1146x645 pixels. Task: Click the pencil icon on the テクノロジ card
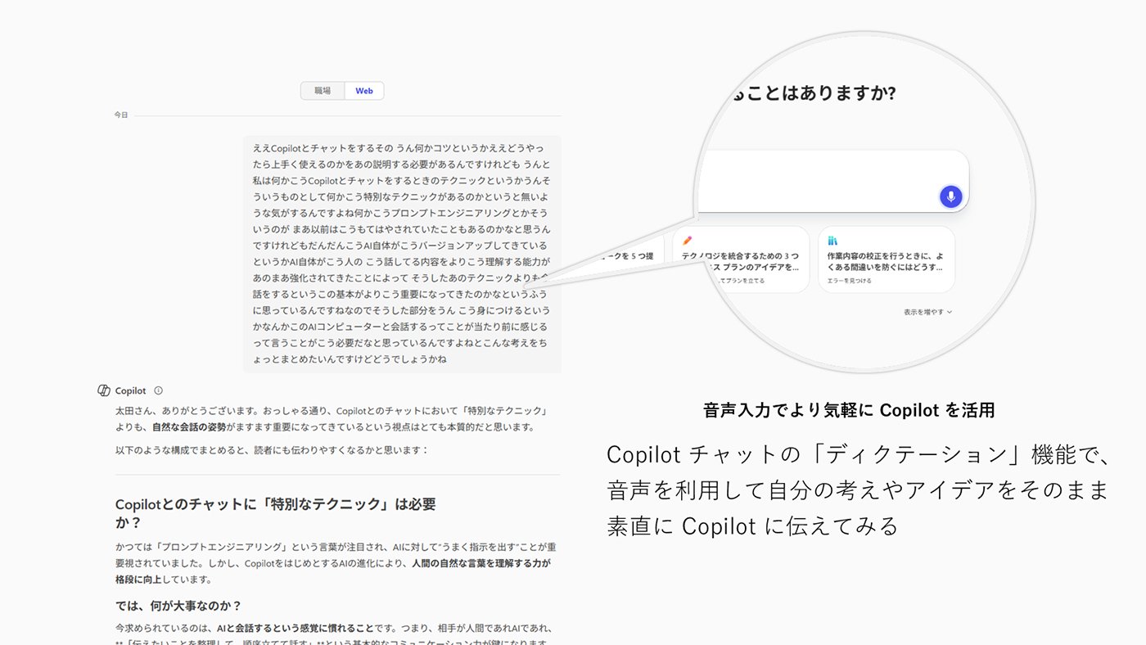tap(686, 241)
